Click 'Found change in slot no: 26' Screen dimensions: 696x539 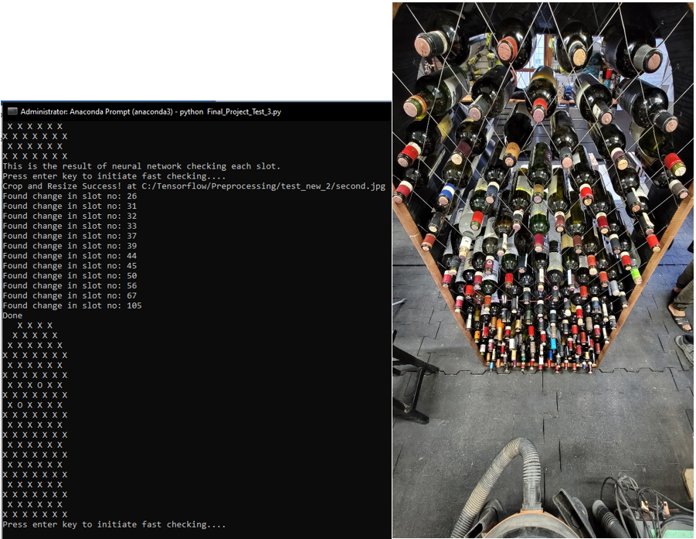click(70, 196)
